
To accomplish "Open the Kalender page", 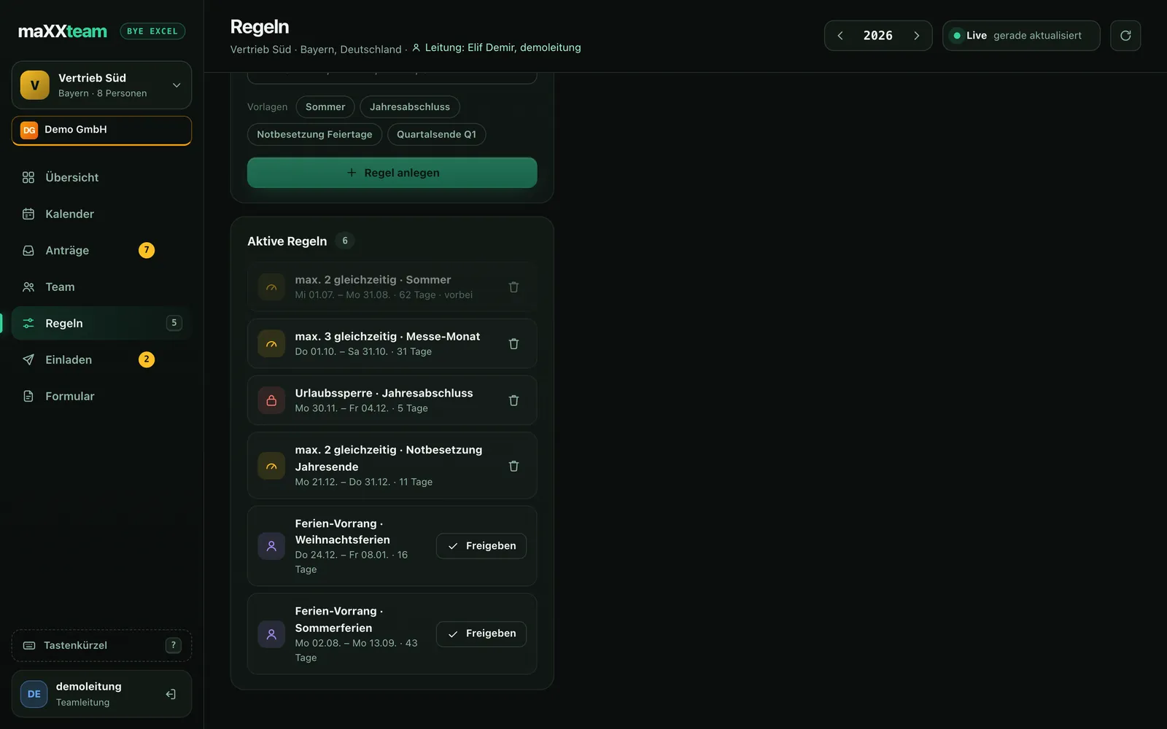I will [101, 214].
